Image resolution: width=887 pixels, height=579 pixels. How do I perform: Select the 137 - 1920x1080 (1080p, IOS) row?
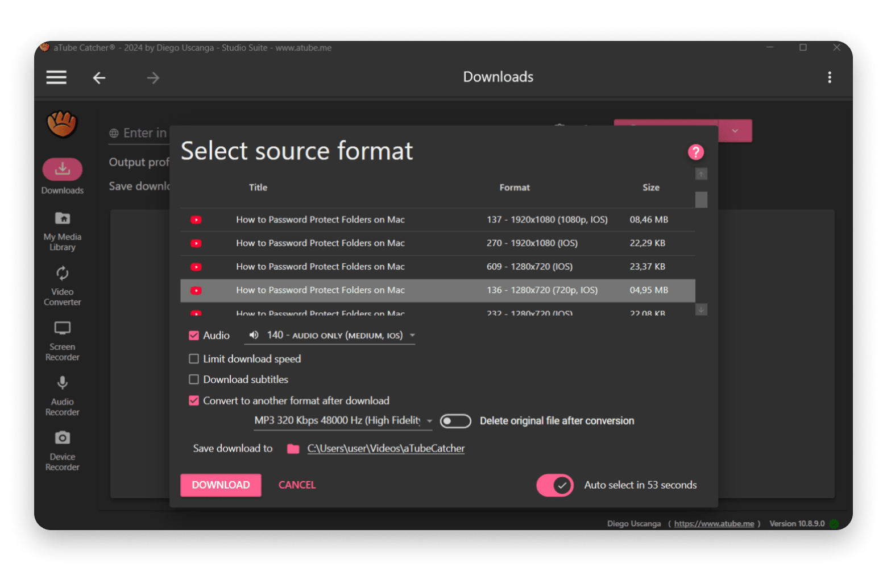point(438,220)
